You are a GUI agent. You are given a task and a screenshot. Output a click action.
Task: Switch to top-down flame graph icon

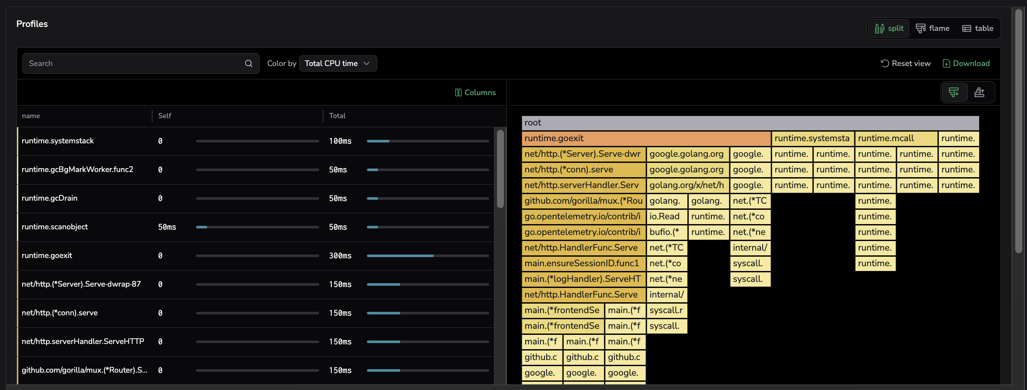tap(954, 93)
